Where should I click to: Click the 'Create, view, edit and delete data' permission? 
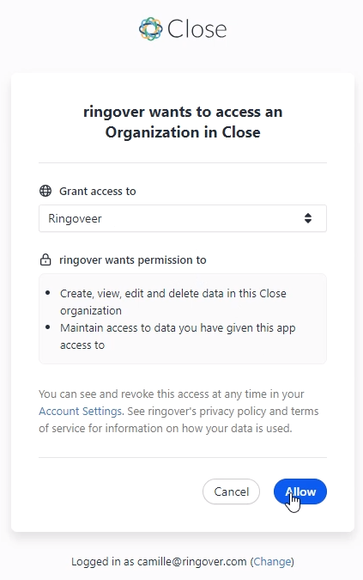(173, 302)
